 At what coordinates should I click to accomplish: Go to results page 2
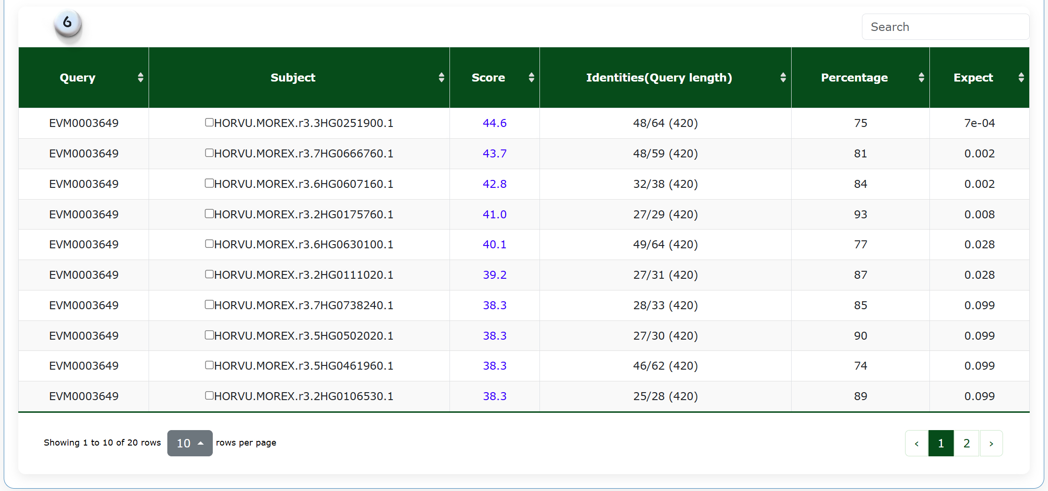966,443
